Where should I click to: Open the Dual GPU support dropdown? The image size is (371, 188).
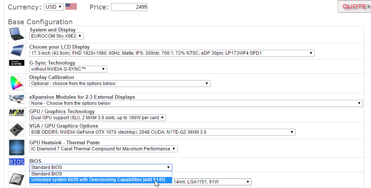[x=97, y=117]
